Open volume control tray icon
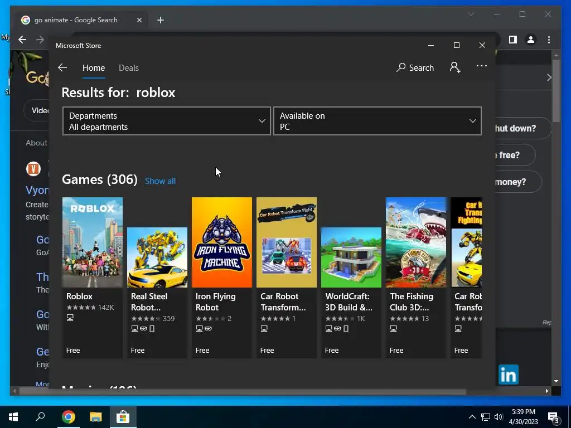Viewport: 571px width, 428px height. [x=499, y=417]
